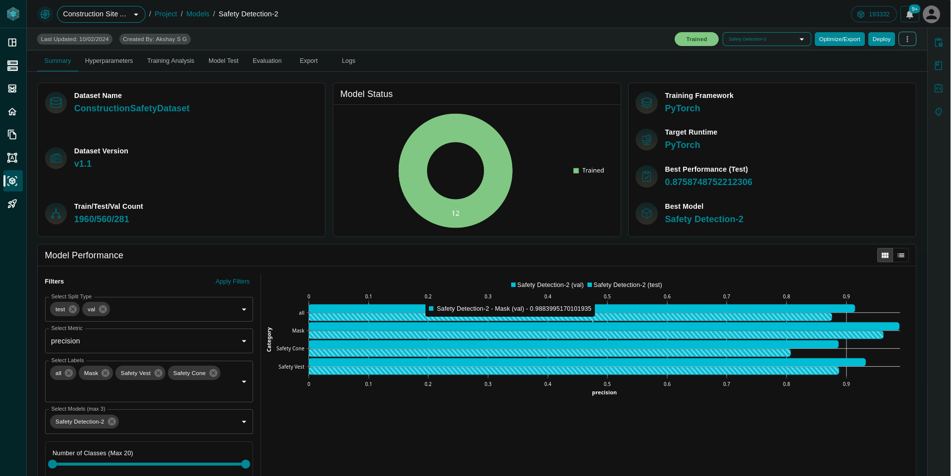Open the Export tab
Screen dimensions: 951x476
[x=309, y=61]
